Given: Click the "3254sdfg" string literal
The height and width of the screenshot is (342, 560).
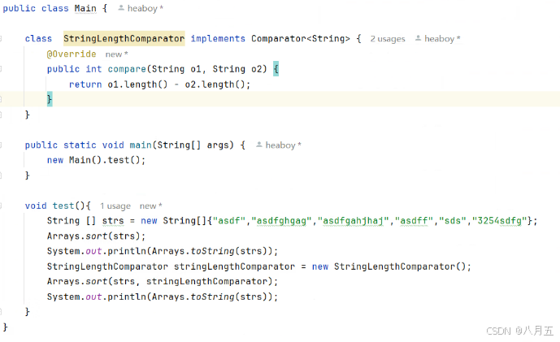Looking at the screenshot, I should [x=499, y=221].
